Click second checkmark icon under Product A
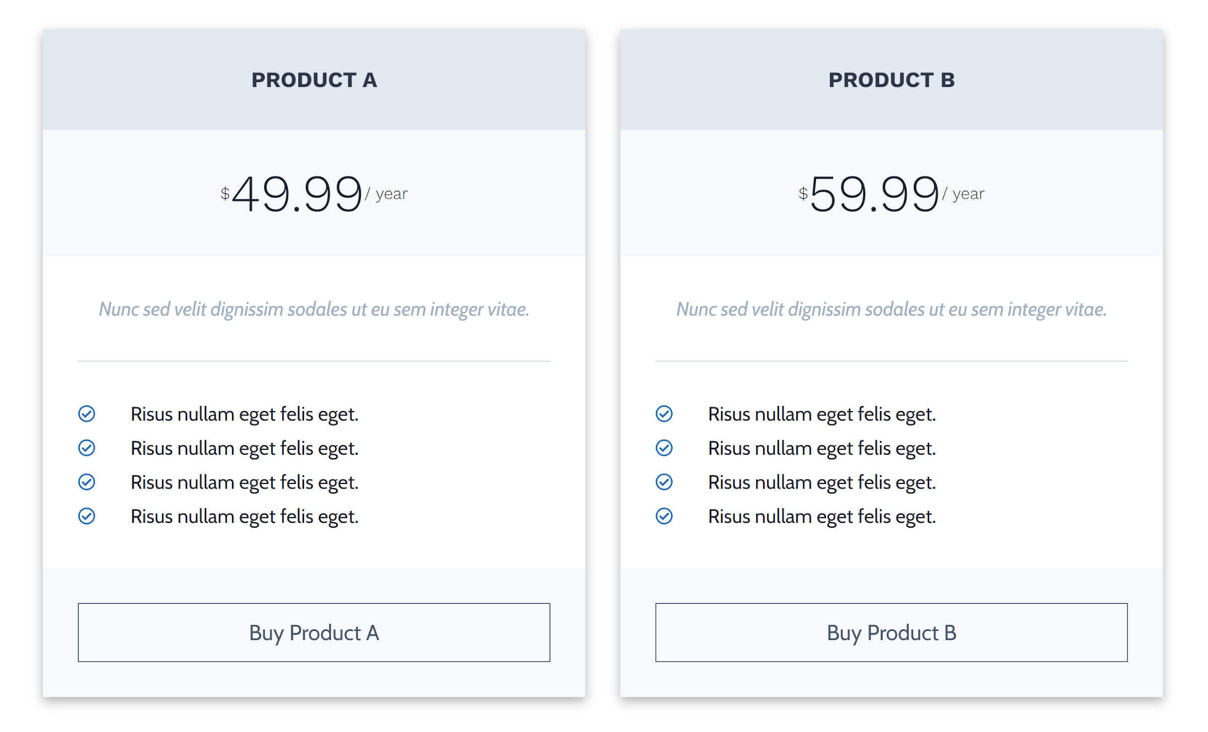Image resolution: width=1208 pixels, height=732 pixels. (x=87, y=448)
